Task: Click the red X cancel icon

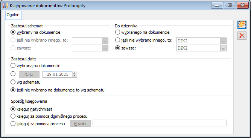Action: coord(242,36)
